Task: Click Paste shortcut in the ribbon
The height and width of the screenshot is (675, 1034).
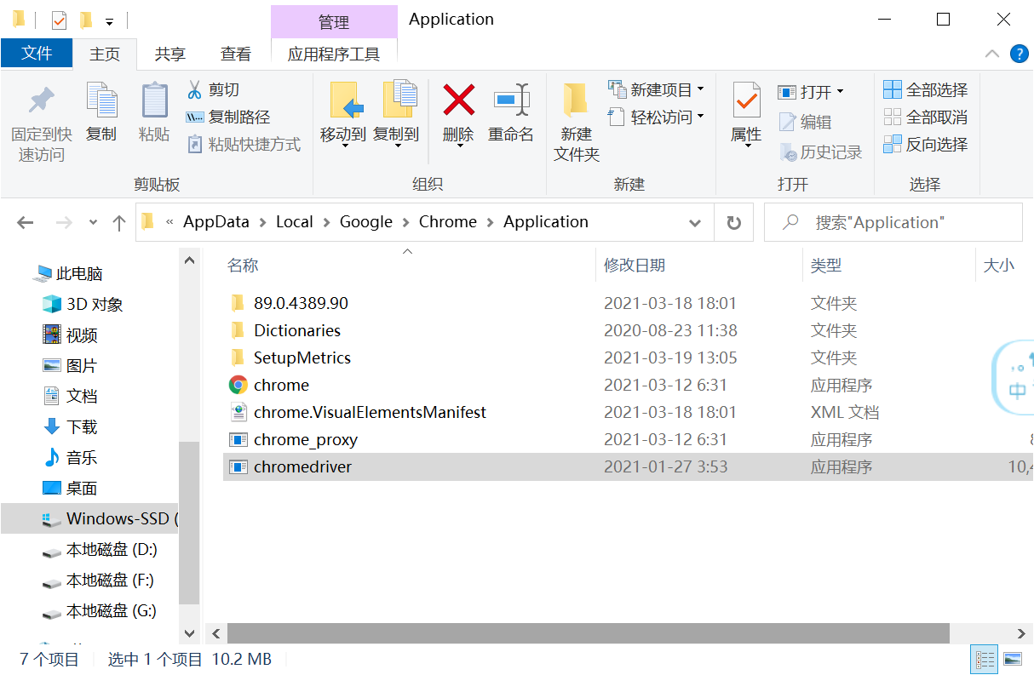Action: coord(244,144)
